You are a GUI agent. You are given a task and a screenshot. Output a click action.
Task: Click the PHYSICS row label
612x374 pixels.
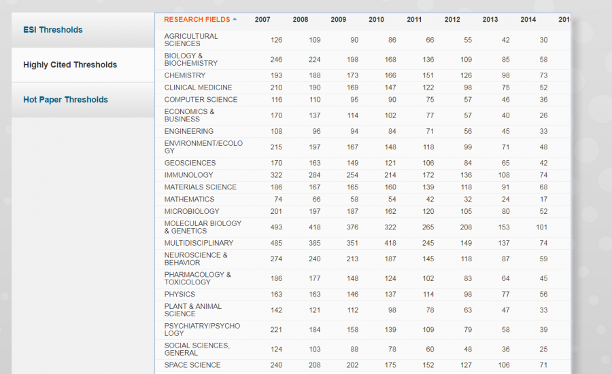tap(180, 295)
